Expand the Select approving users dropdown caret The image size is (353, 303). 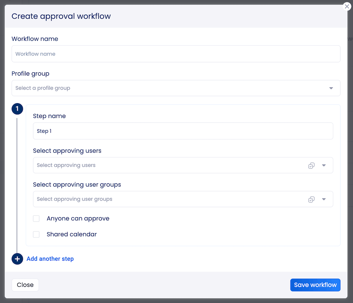coord(324,165)
